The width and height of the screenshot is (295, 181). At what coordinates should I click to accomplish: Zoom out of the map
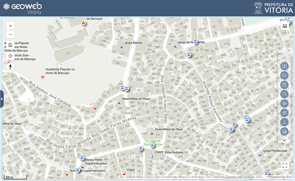10,35
